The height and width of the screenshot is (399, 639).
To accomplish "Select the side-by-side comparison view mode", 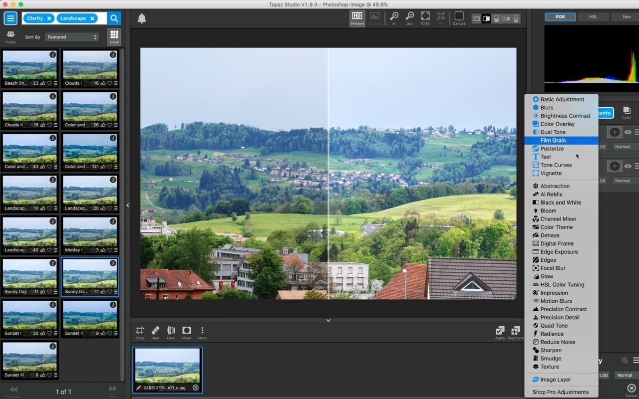I will (x=506, y=19).
